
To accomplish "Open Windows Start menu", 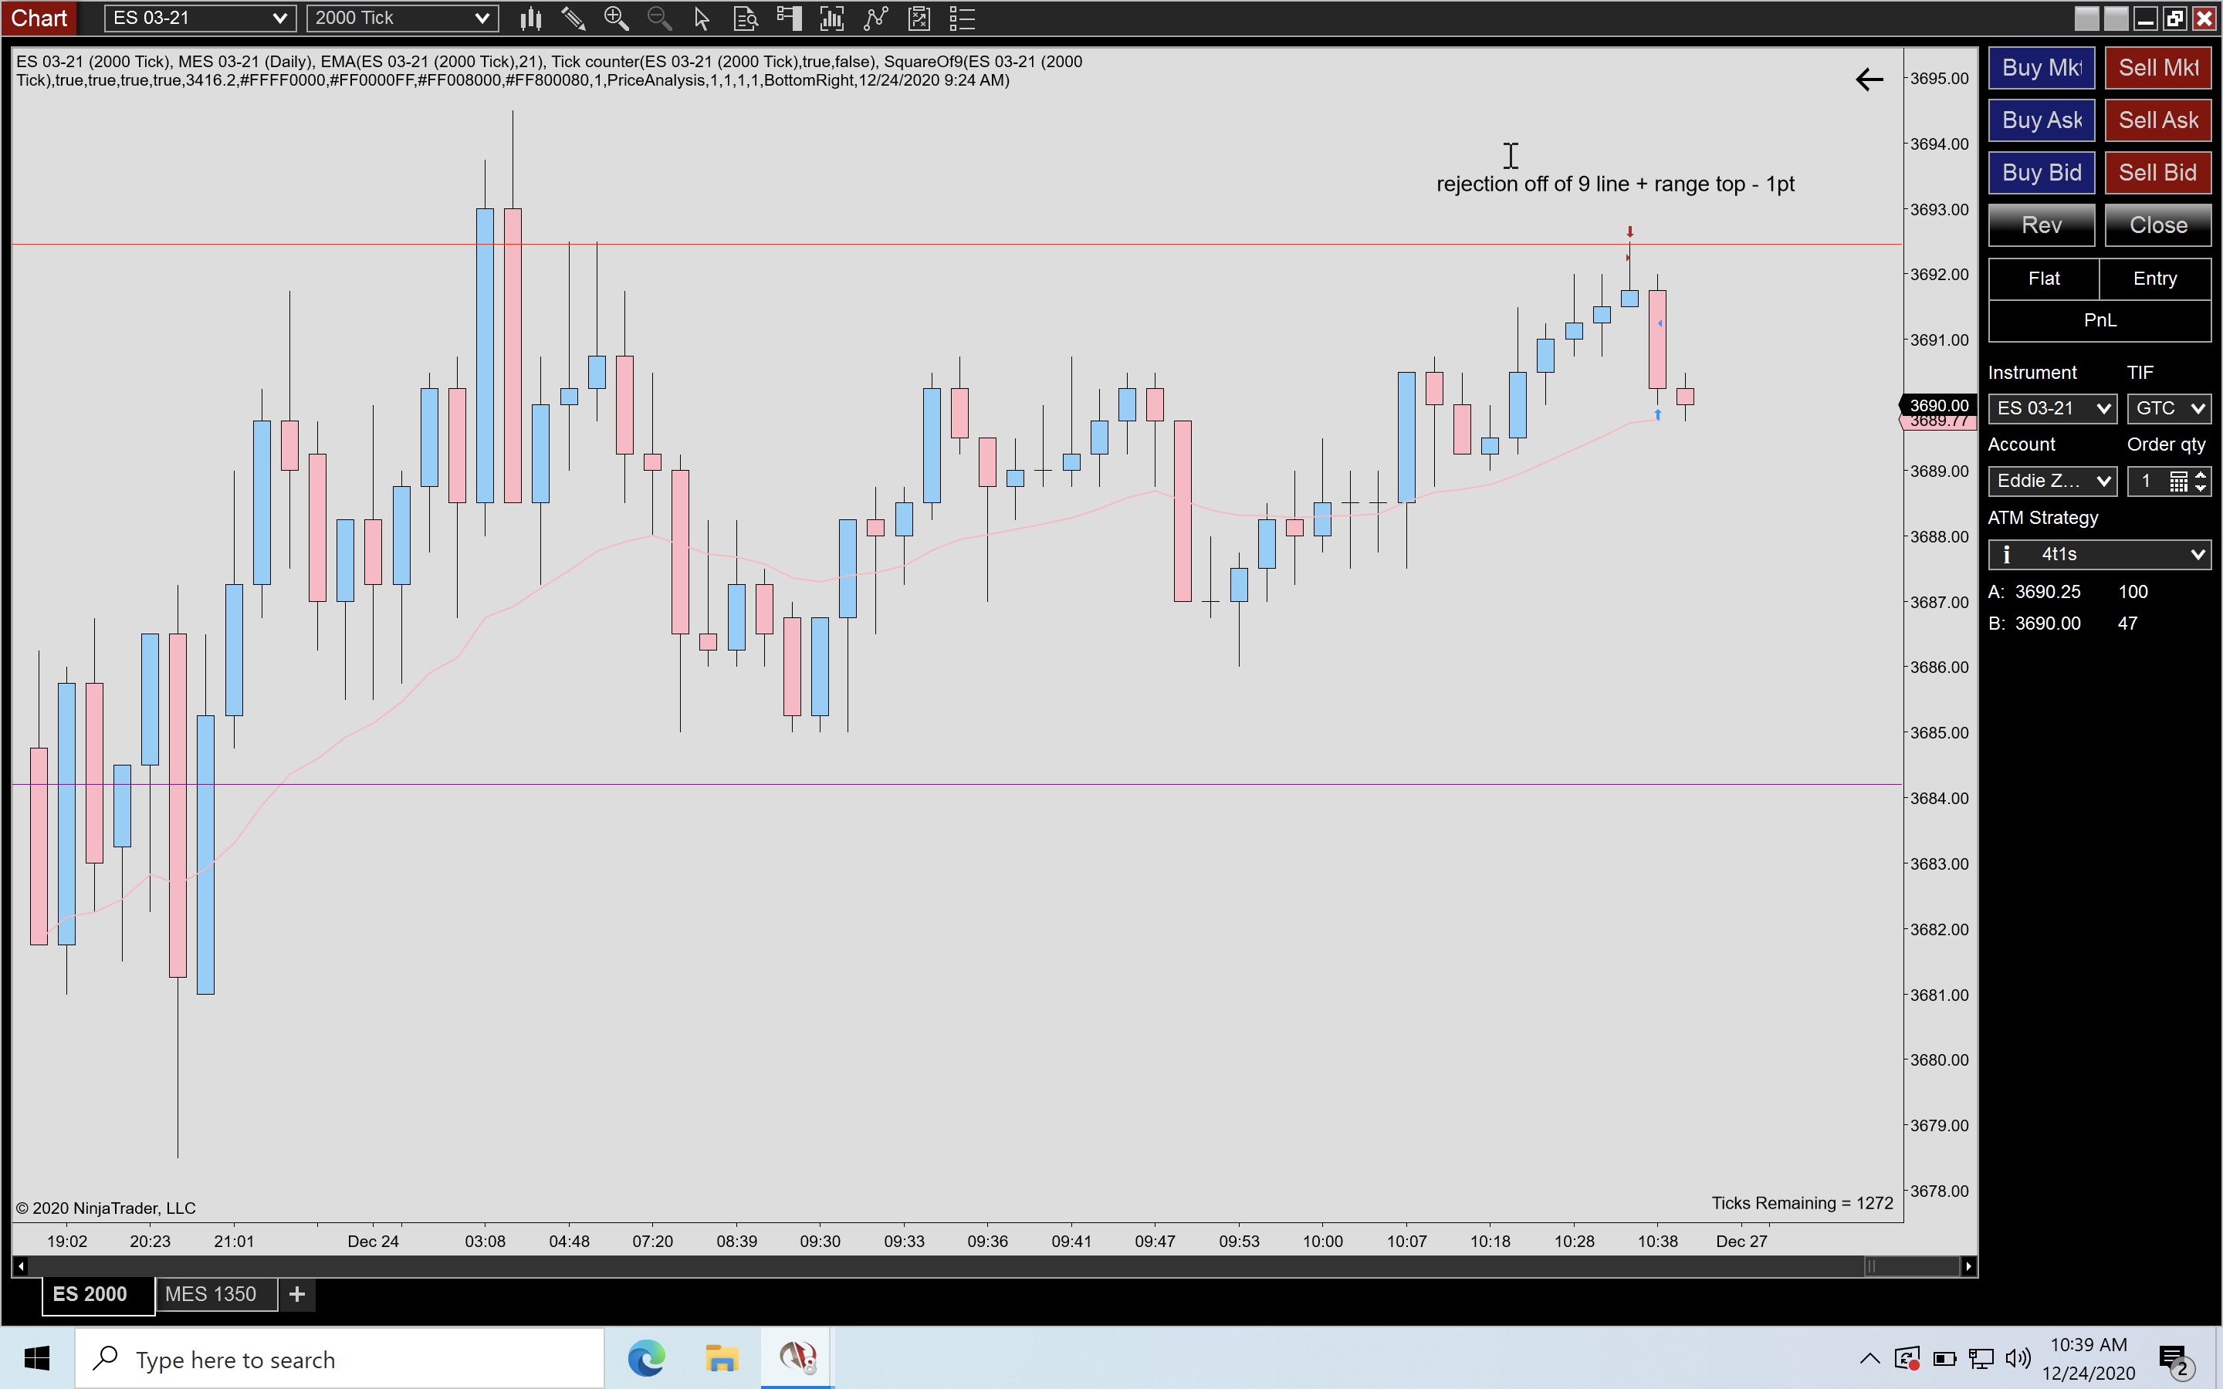I will coord(37,1358).
